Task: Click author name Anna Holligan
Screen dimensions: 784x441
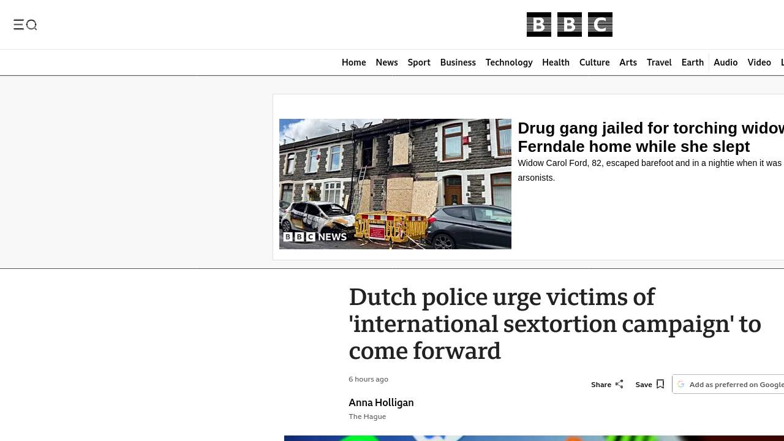Action: point(381,402)
